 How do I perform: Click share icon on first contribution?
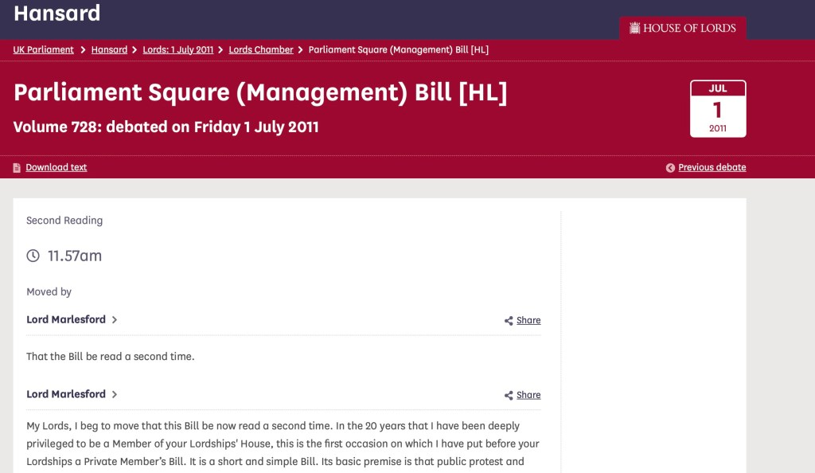(x=509, y=321)
